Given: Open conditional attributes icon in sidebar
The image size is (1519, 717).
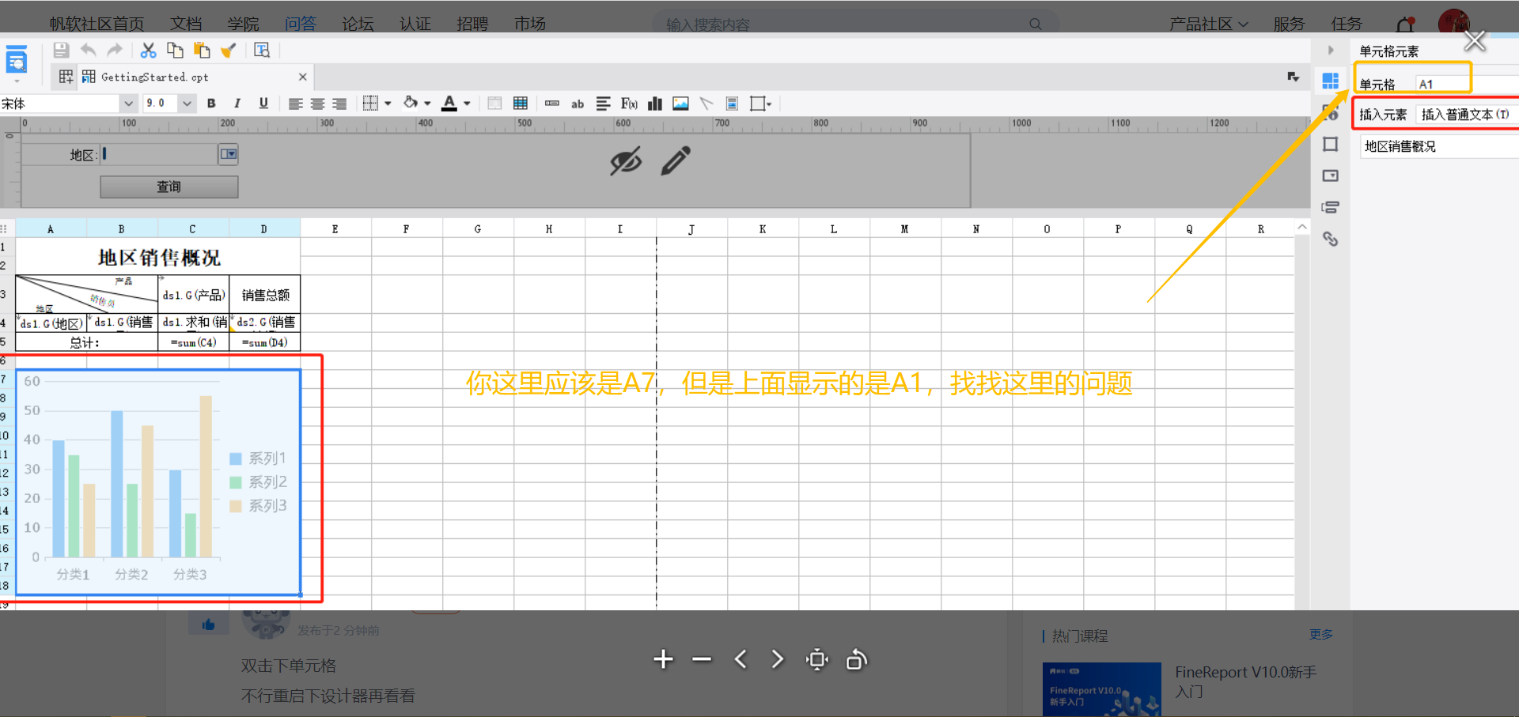Looking at the screenshot, I should coord(1331,207).
